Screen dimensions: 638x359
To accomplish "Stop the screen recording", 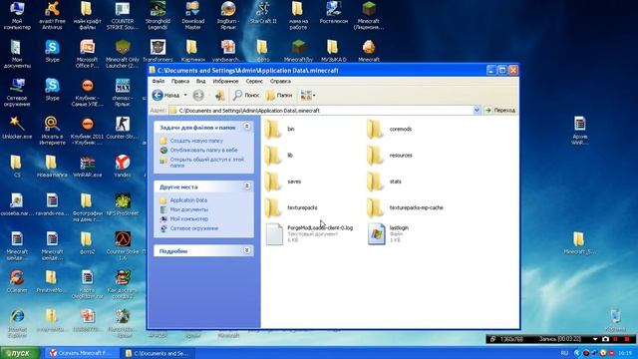I will (x=627, y=339).
